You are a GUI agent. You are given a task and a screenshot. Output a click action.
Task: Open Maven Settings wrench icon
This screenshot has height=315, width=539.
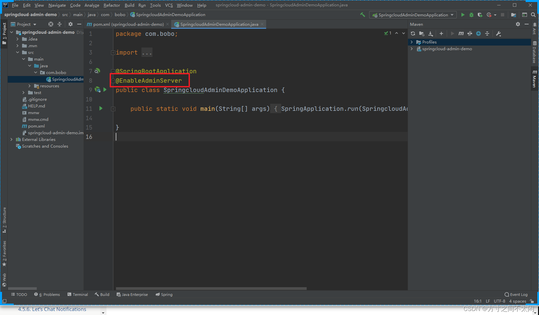click(x=499, y=33)
